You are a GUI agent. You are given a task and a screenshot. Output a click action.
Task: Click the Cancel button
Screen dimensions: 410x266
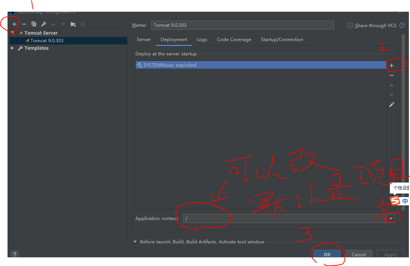pos(358,254)
